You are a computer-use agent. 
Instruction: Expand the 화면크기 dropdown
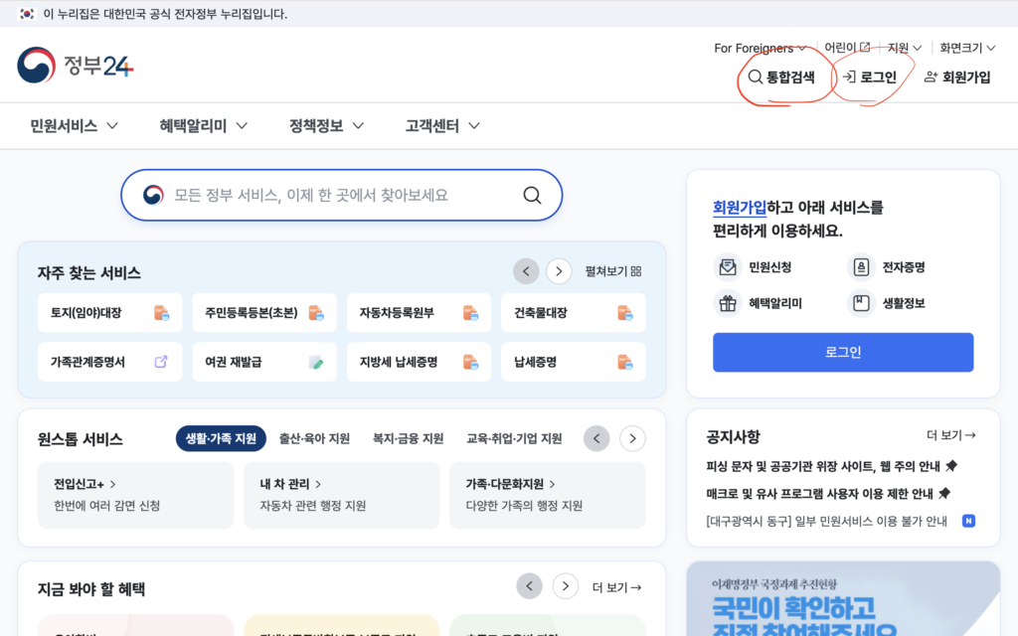[967, 48]
